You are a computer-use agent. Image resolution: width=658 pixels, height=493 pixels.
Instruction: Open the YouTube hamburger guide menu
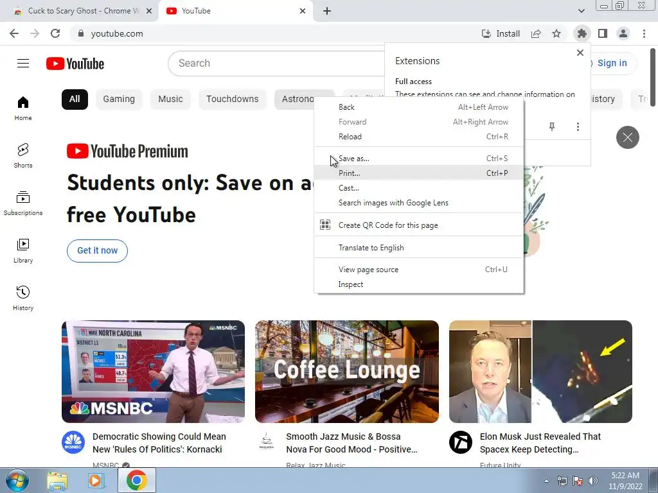[23, 64]
